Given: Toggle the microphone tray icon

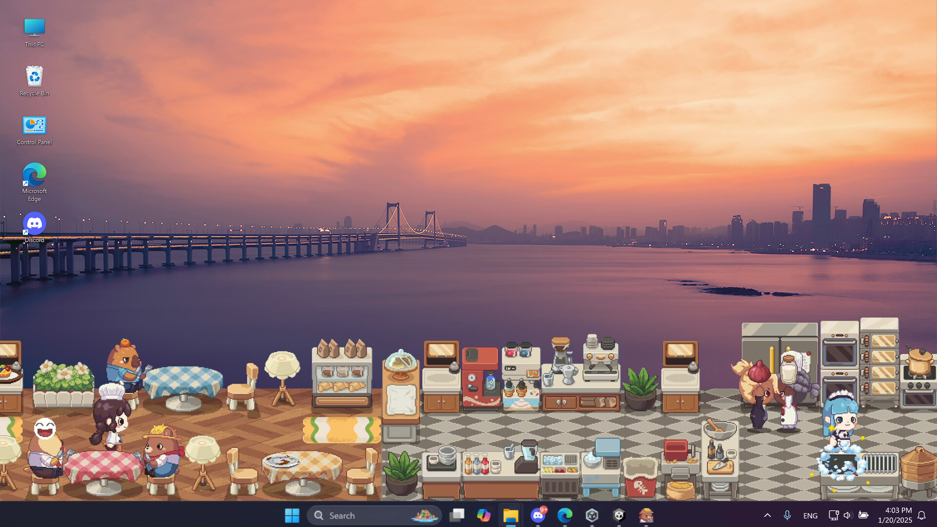Looking at the screenshot, I should point(787,515).
